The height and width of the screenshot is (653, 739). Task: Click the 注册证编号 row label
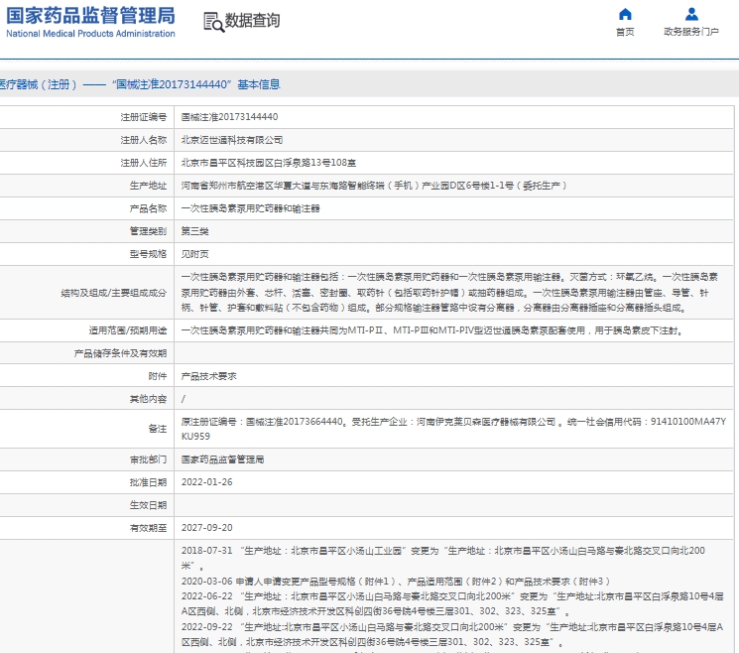143,117
